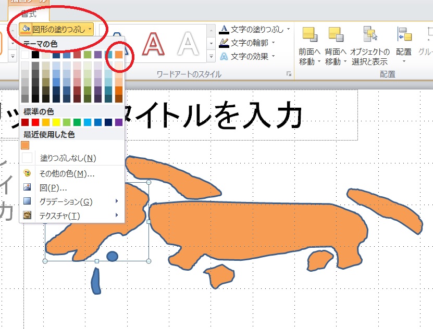
Task: Apply the white shadowed WordArt style
Action: coord(188,44)
